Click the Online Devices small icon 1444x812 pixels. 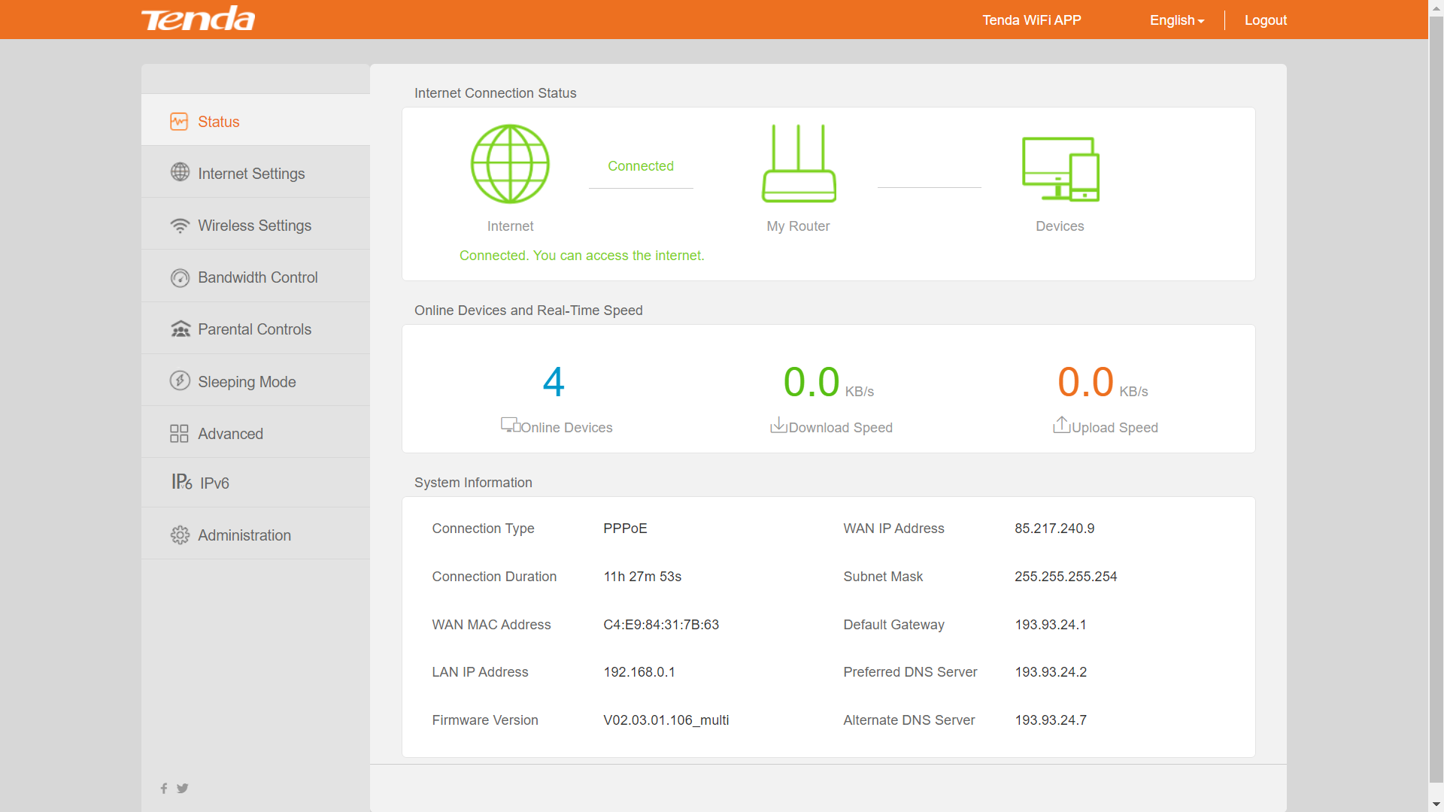click(x=511, y=425)
